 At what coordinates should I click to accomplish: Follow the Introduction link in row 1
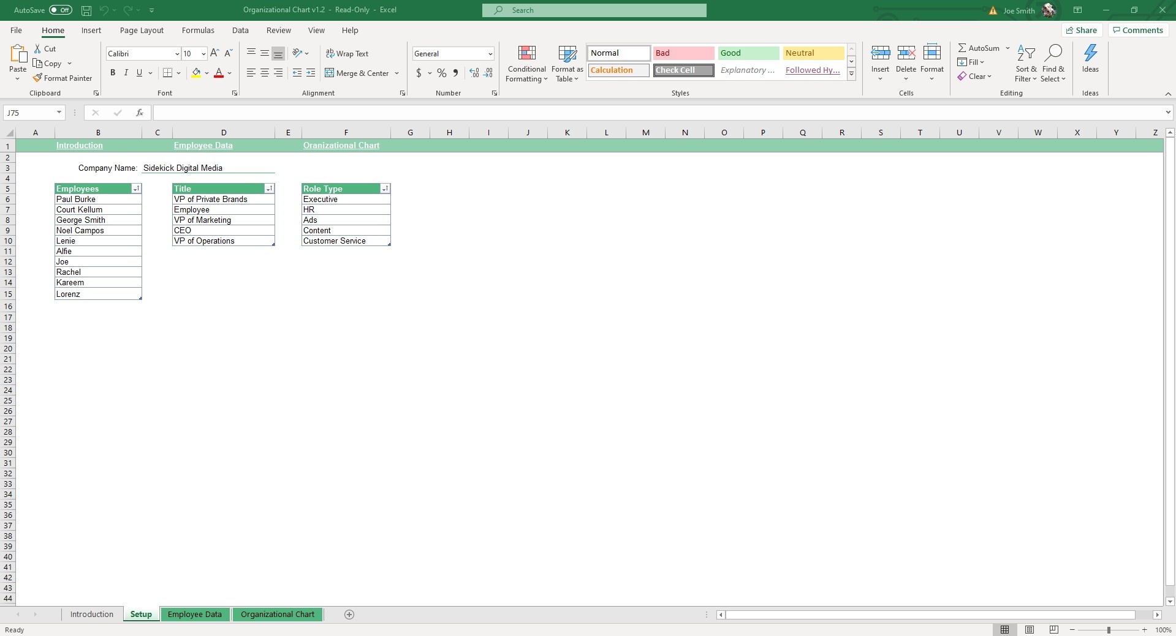(80, 146)
